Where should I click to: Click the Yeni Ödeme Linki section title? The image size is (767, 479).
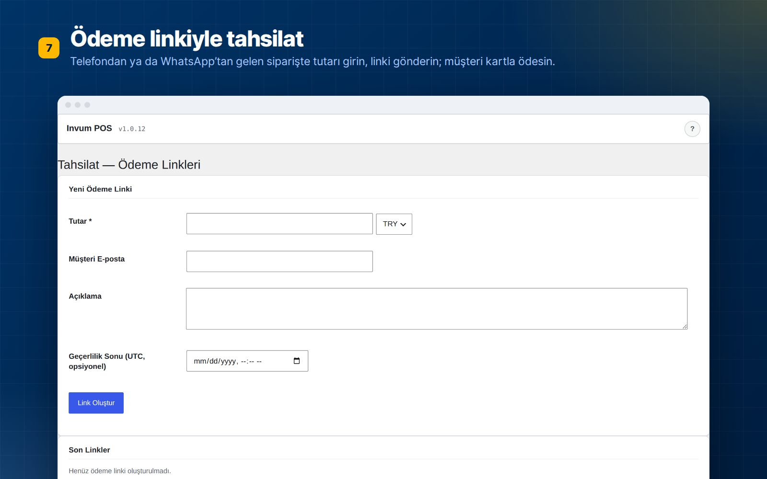pos(100,189)
